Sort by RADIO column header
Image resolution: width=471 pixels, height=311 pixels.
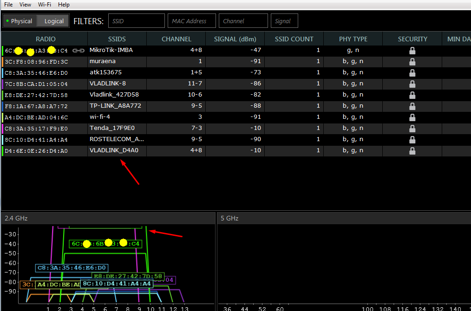coord(46,39)
